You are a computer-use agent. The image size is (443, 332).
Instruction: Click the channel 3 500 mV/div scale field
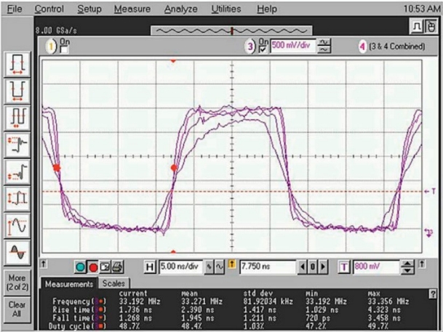(x=292, y=45)
